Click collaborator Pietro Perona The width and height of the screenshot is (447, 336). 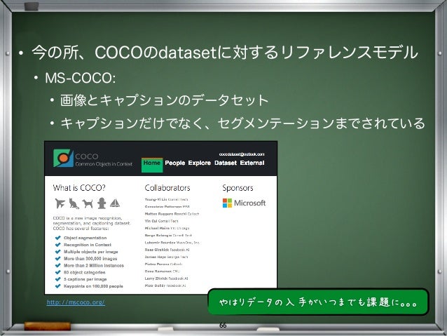point(163,264)
